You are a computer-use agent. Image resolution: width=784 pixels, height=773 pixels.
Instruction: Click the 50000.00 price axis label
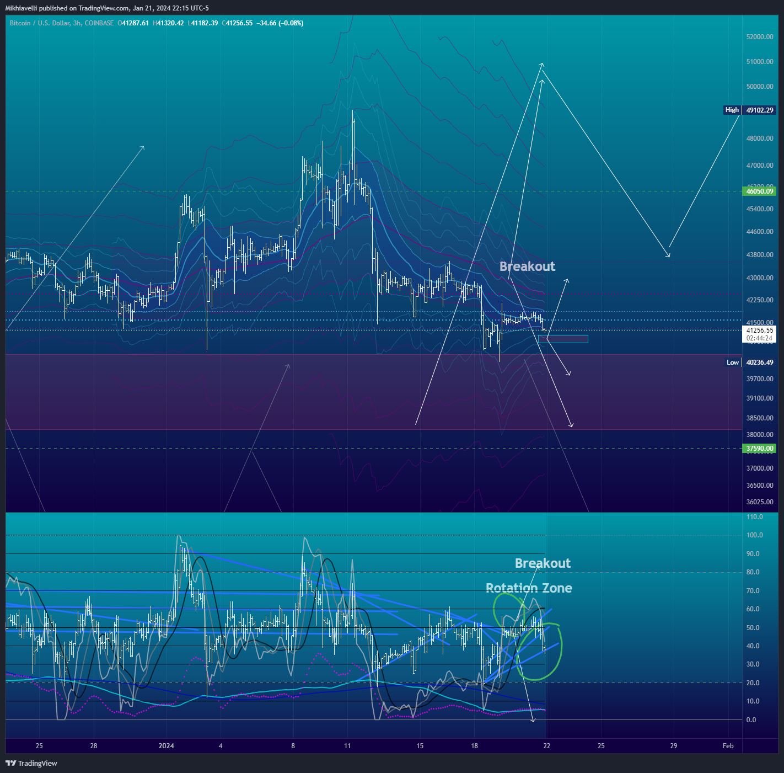tap(760, 87)
